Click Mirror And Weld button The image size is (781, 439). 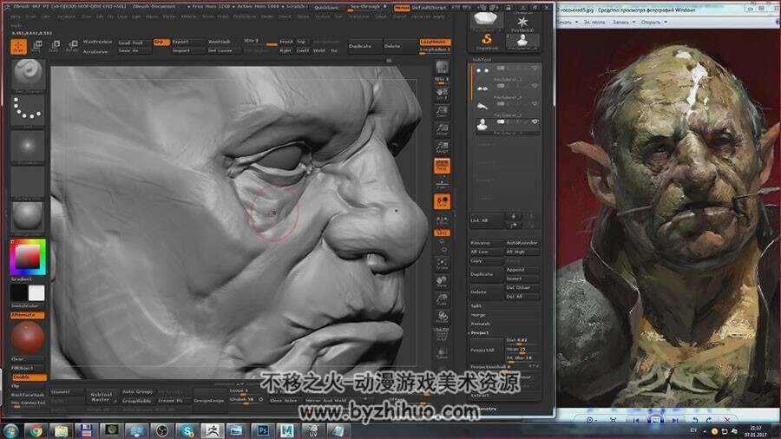(x=325, y=400)
